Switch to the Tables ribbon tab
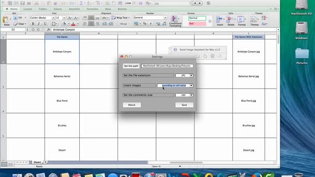 (x=43, y=9)
